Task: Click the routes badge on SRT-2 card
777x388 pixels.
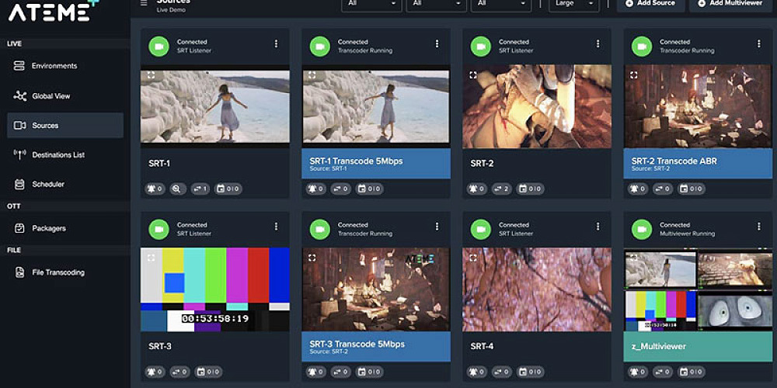Action: click(500, 189)
